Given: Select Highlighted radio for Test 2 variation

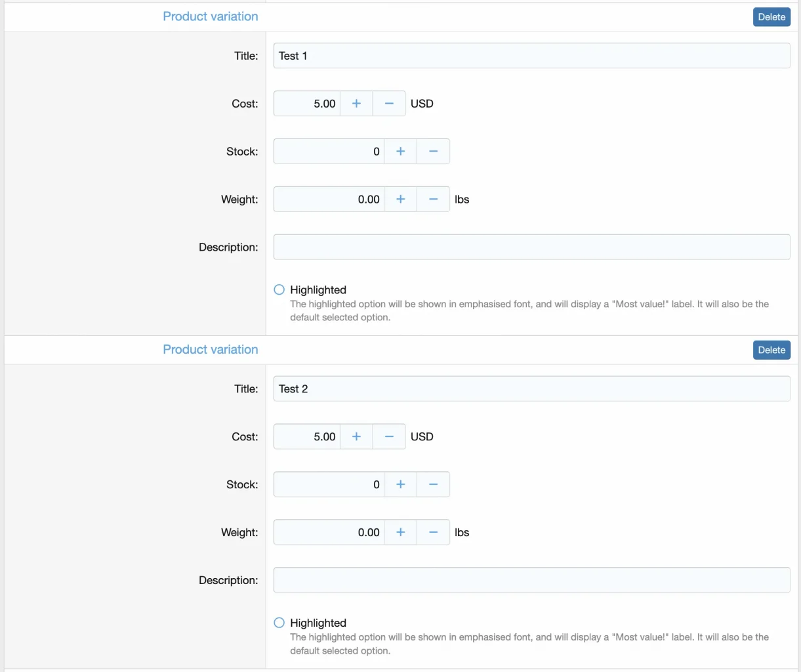Looking at the screenshot, I should (x=279, y=623).
